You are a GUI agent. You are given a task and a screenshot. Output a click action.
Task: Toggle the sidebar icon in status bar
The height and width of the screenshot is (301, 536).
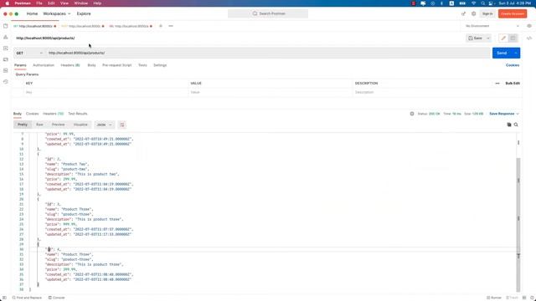tap(4, 298)
